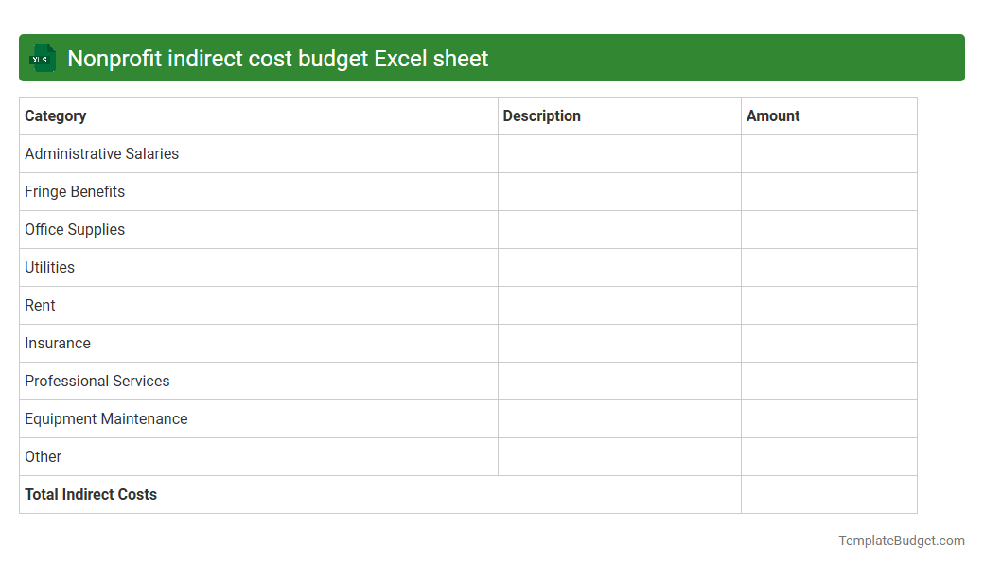Click the Rent row label
This screenshot has width=984, height=568.
40,305
